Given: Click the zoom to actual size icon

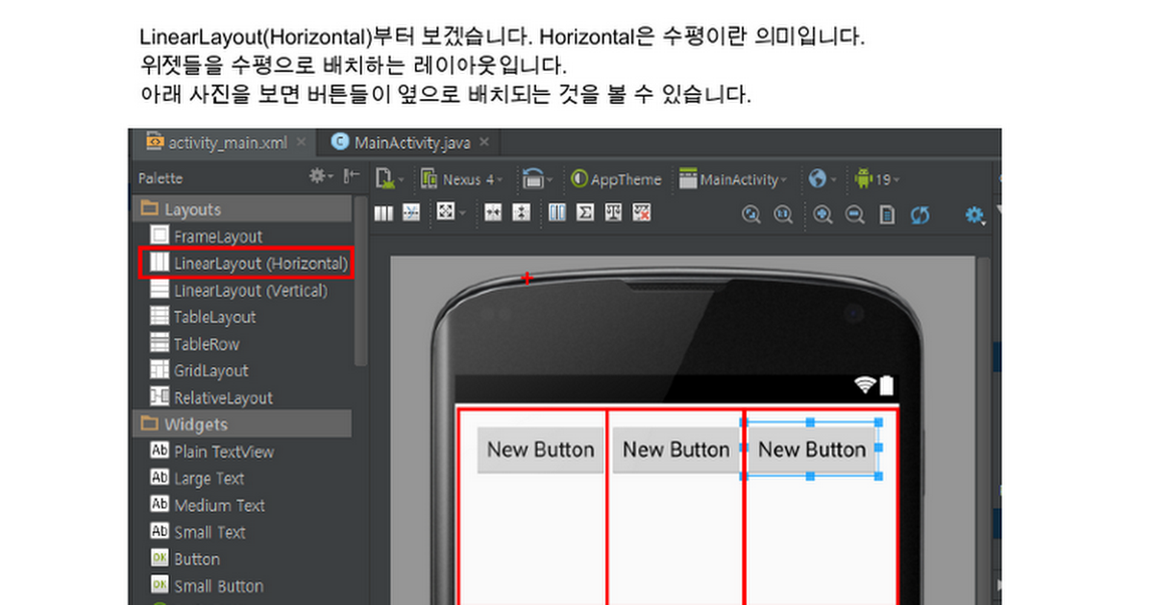Looking at the screenshot, I should click(x=783, y=215).
